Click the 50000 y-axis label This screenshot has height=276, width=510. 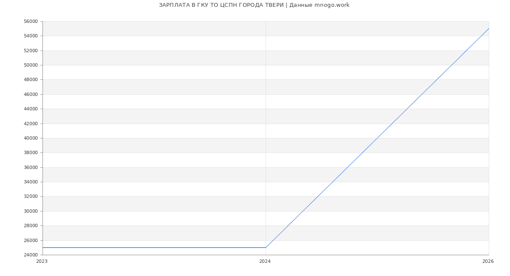click(x=31, y=65)
